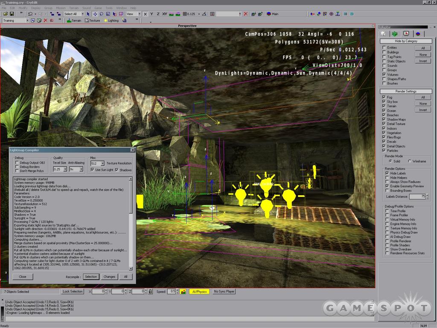Open the Terrain editor tool

(74, 20)
